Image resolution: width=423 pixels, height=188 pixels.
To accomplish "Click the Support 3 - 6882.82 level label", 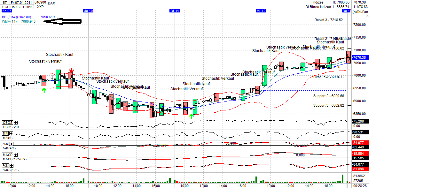I will tap(329, 105).
